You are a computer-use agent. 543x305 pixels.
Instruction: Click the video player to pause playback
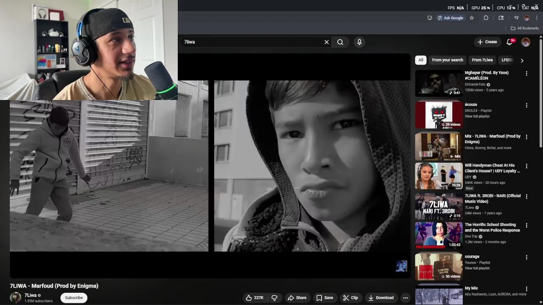pyautogui.click(x=210, y=165)
